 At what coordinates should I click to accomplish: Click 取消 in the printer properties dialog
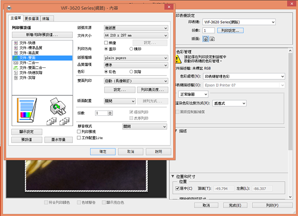(131, 151)
